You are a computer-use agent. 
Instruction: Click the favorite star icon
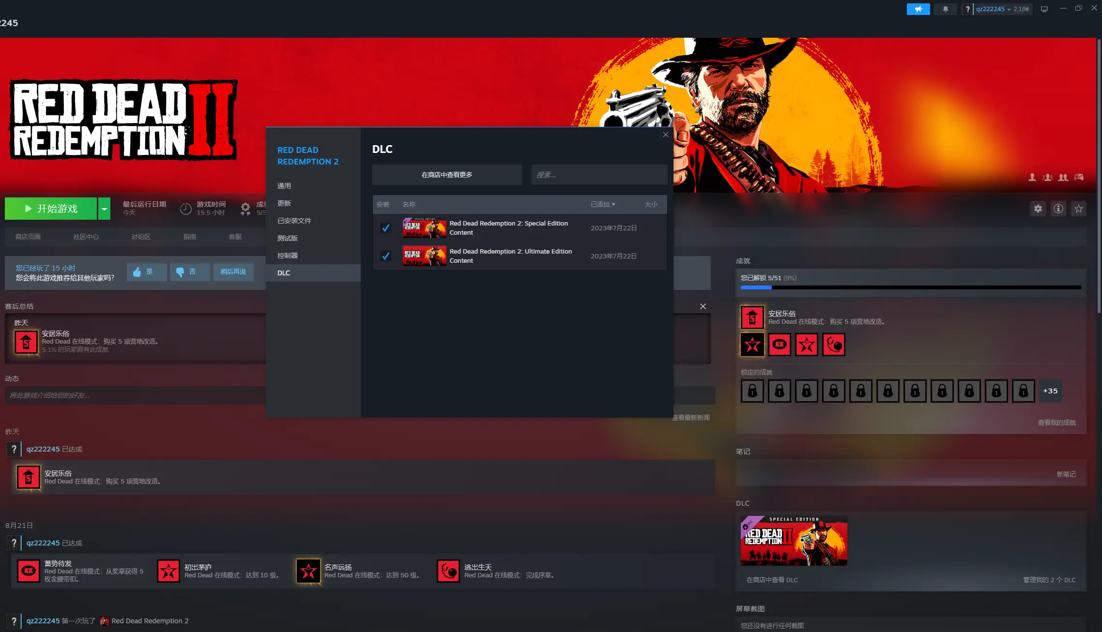1079,209
